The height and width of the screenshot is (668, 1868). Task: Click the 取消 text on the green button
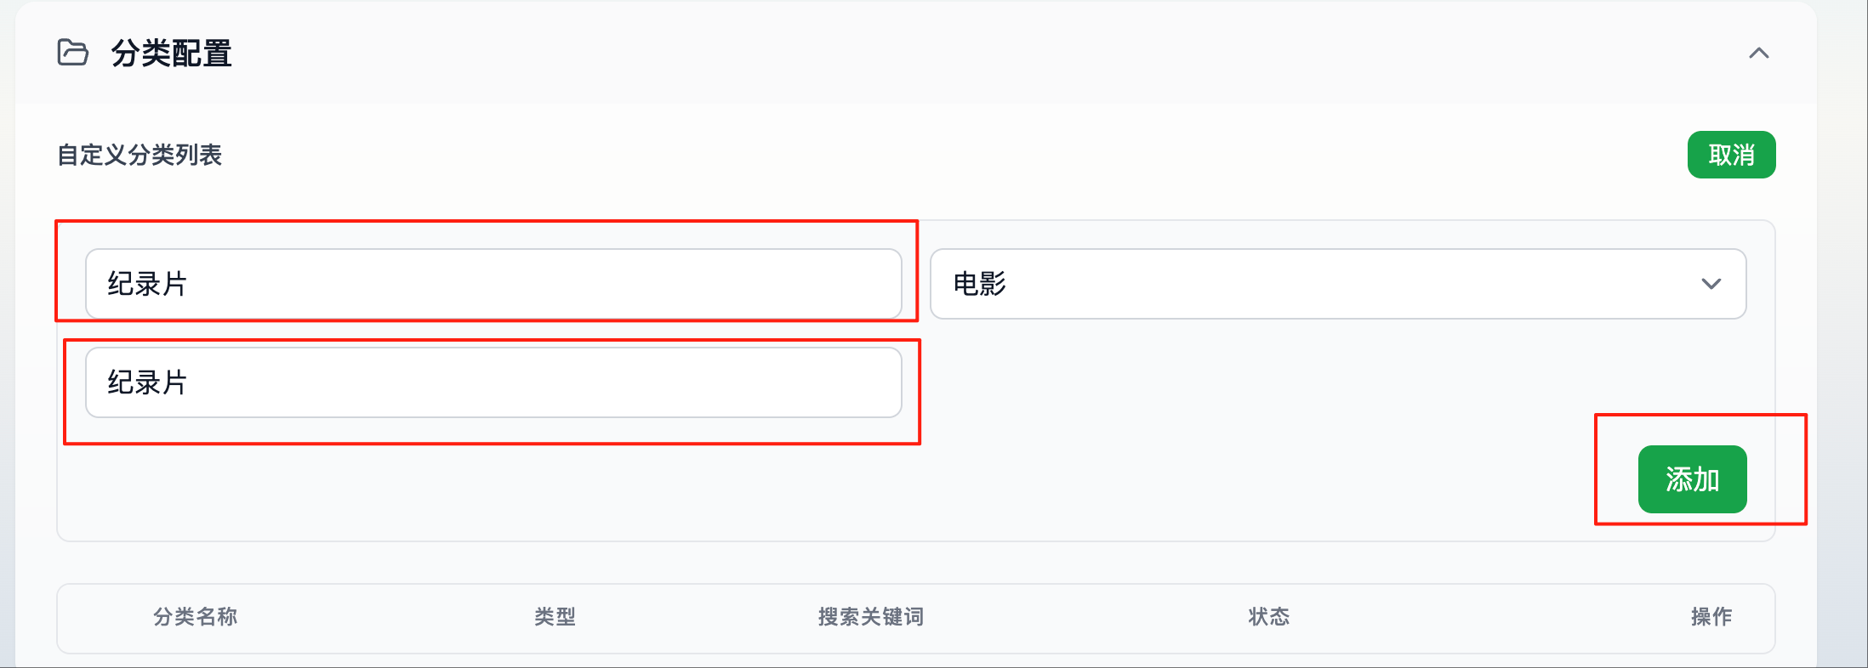pos(1731,155)
